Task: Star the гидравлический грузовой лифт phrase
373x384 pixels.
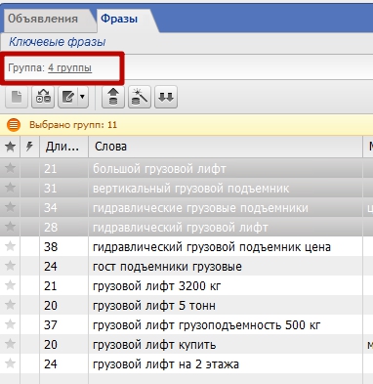Action: pos(10,227)
